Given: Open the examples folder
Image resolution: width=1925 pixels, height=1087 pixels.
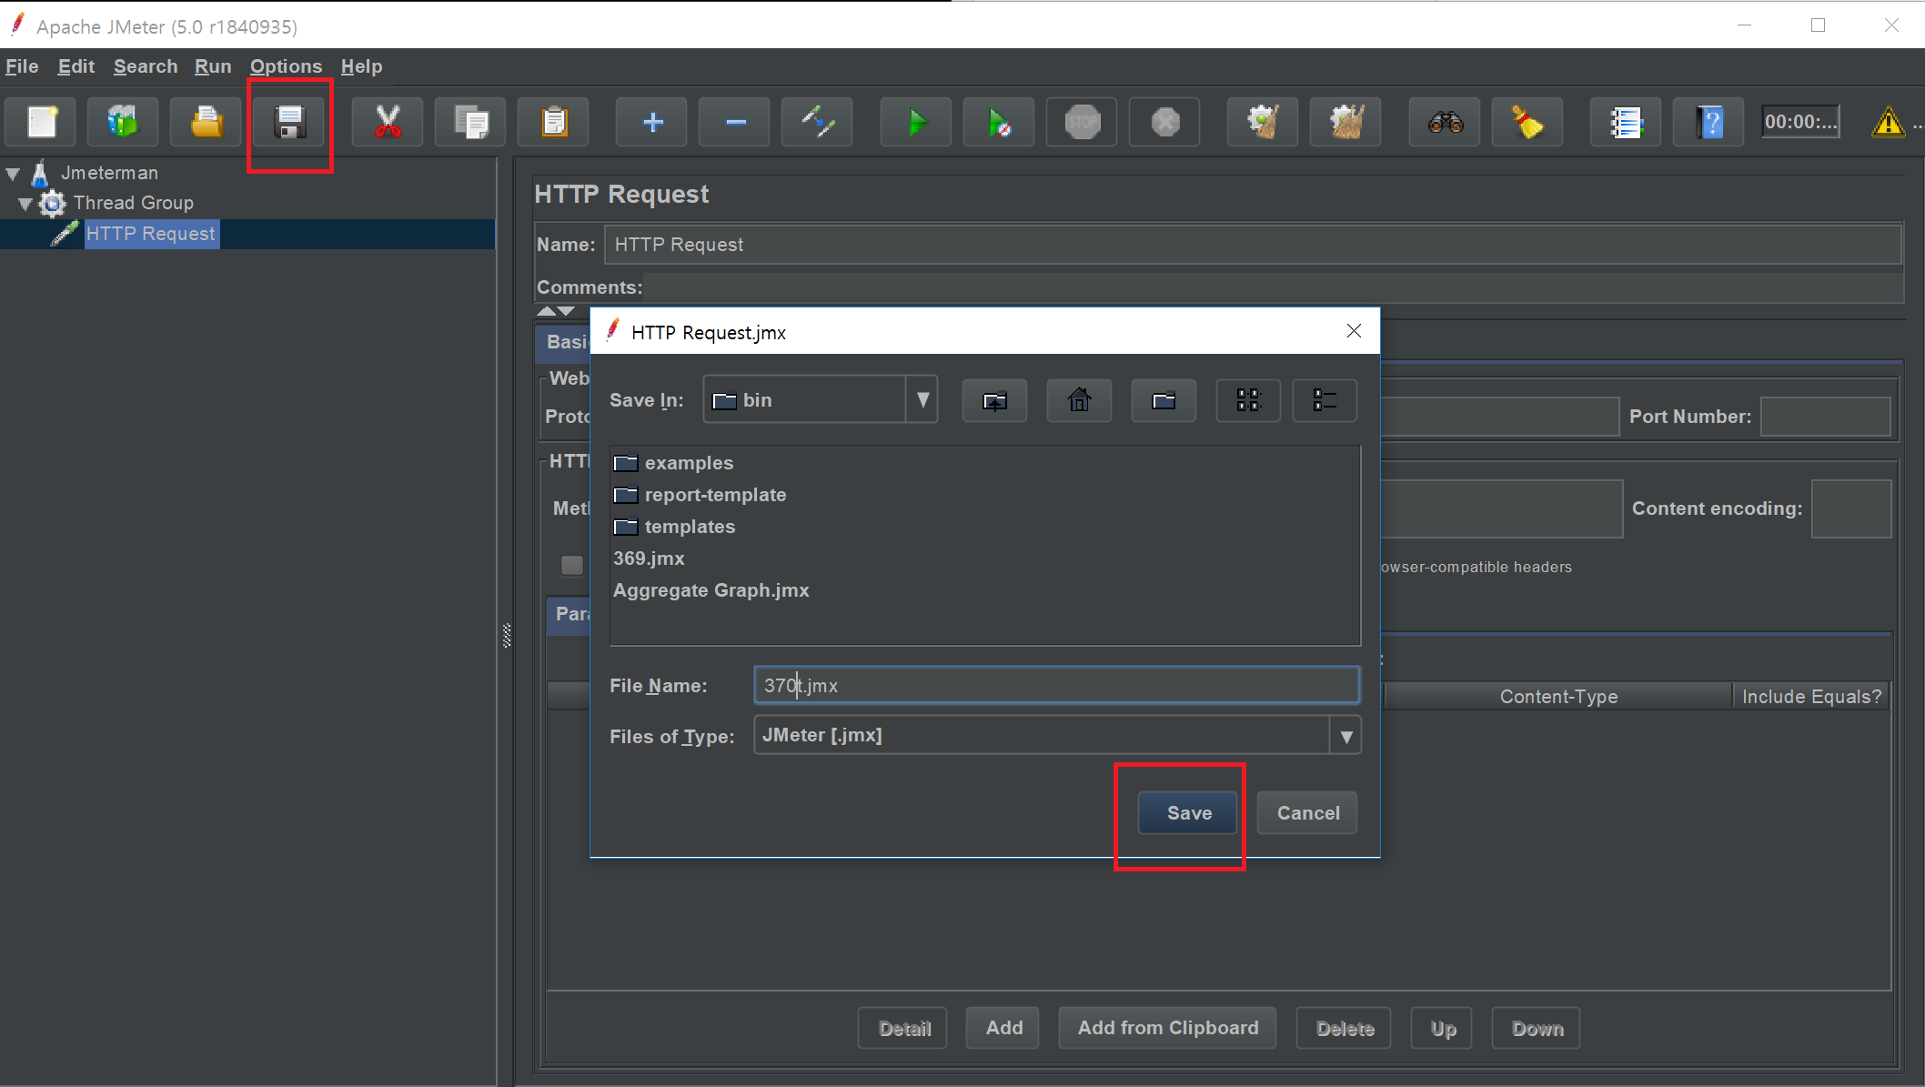Looking at the screenshot, I should (673, 463).
